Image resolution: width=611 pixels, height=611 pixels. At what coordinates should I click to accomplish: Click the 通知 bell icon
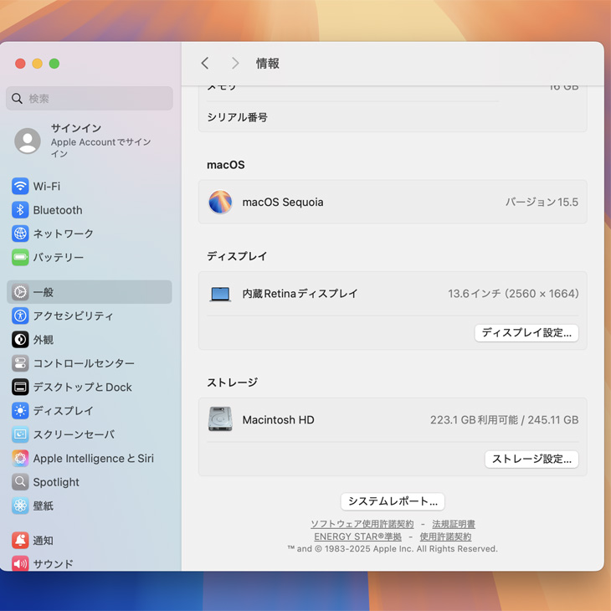[x=20, y=540]
